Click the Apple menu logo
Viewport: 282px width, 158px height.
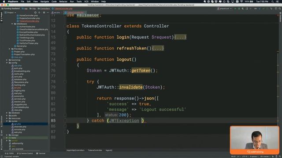coord(4,1)
